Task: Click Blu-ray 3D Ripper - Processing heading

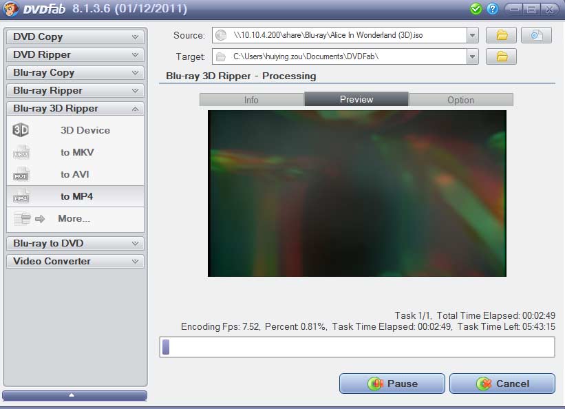Action: pyautogui.click(x=241, y=76)
